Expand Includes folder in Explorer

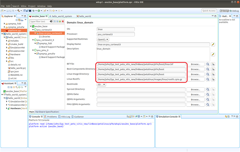[7, 41]
